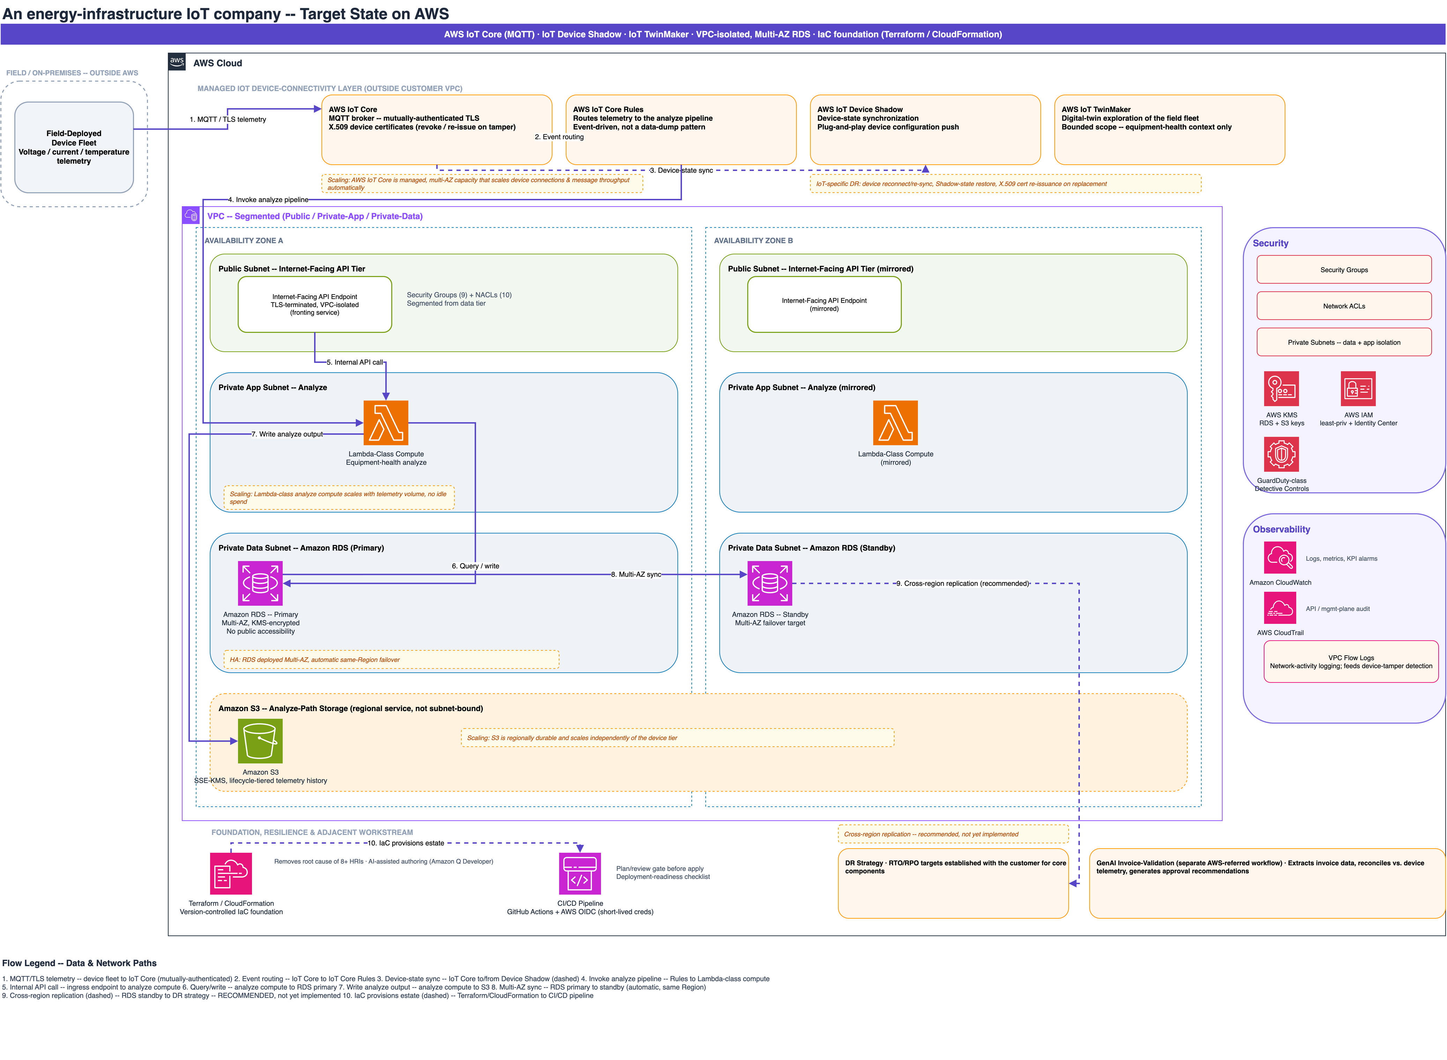Image resolution: width=1447 pixels, height=1060 pixels.
Task: Click the mirrored Lambda-Class Compute icon
Action: [x=895, y=423]
